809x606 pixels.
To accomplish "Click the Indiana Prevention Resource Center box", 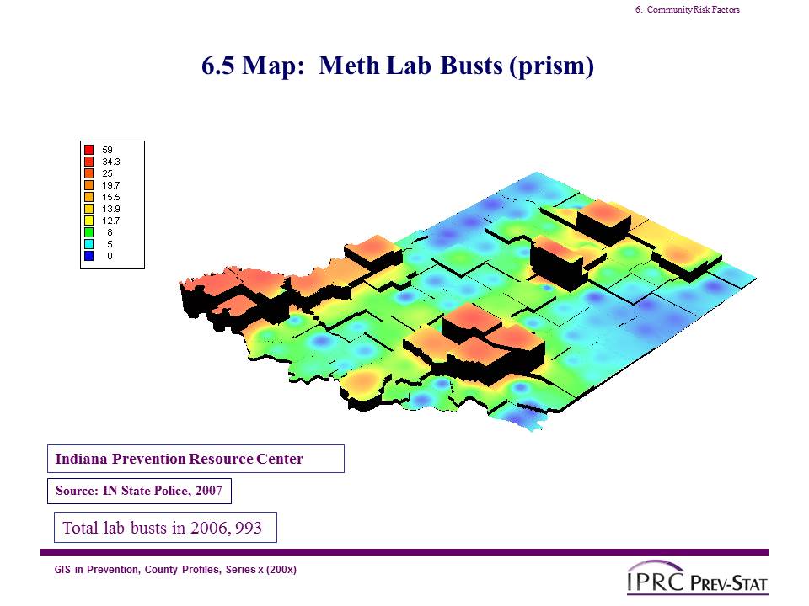I will pos(196,459).
